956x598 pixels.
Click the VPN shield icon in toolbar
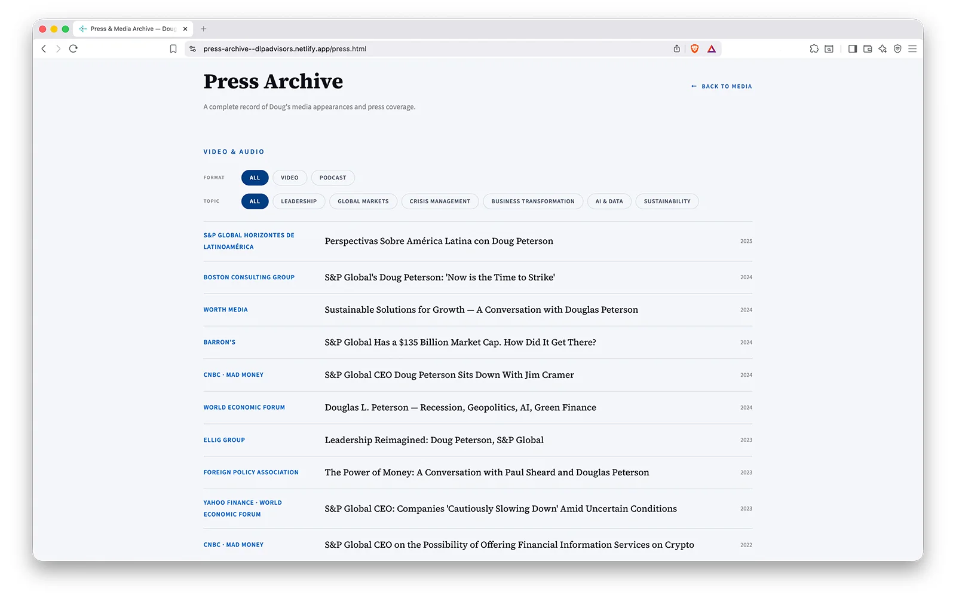[x=897, y=49]
